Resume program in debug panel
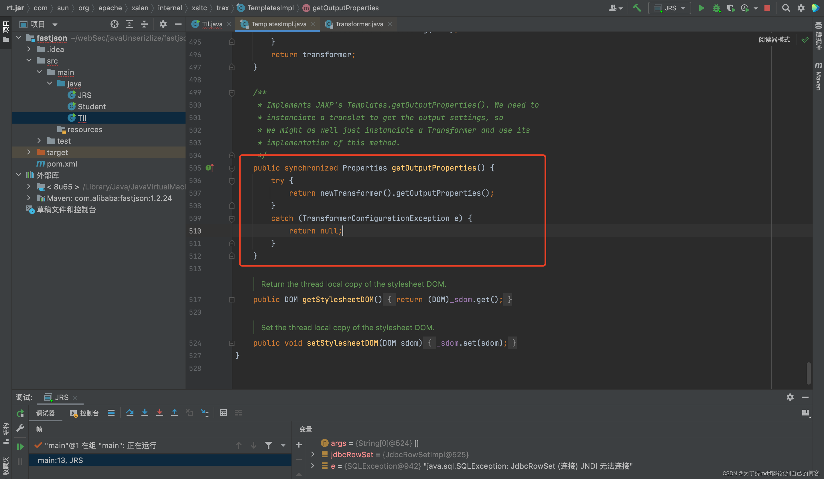This screenshot has height=479, width=824. pyautogui.click(x=20, y=446)
